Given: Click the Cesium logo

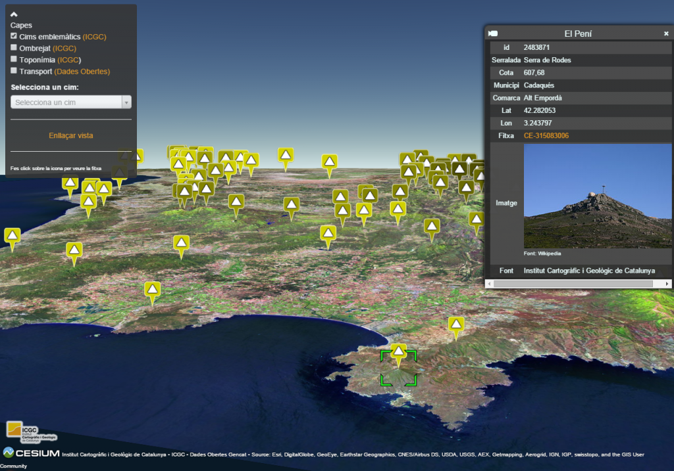Looking at the screenshot, I should (32, 453).
